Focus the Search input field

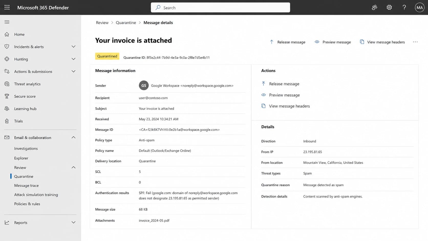[x=220, y=7]
